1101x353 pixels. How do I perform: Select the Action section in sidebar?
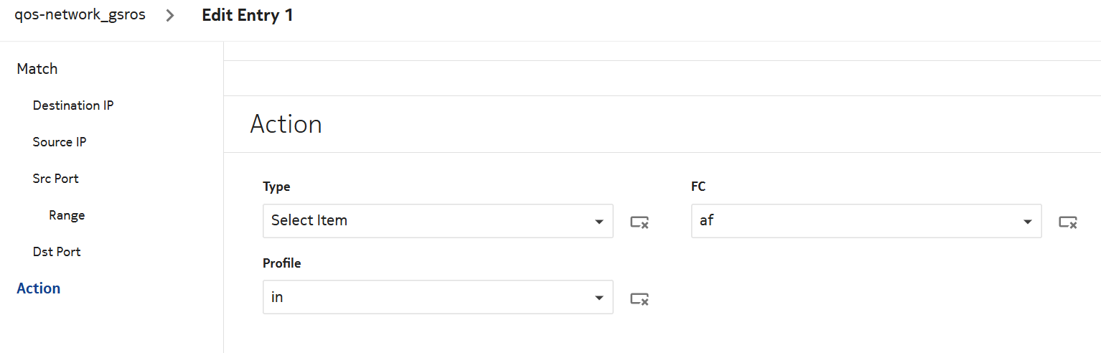(x=39, y=288)
